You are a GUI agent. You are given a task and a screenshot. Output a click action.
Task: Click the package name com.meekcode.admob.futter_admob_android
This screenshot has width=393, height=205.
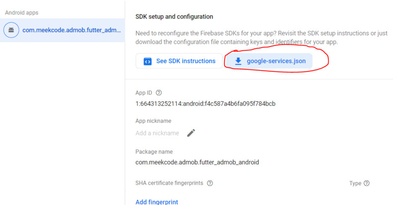tap(197, 162)
